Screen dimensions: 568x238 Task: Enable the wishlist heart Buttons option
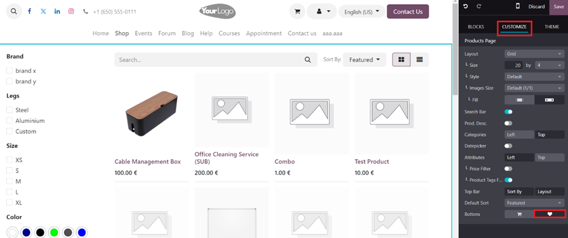549,214
